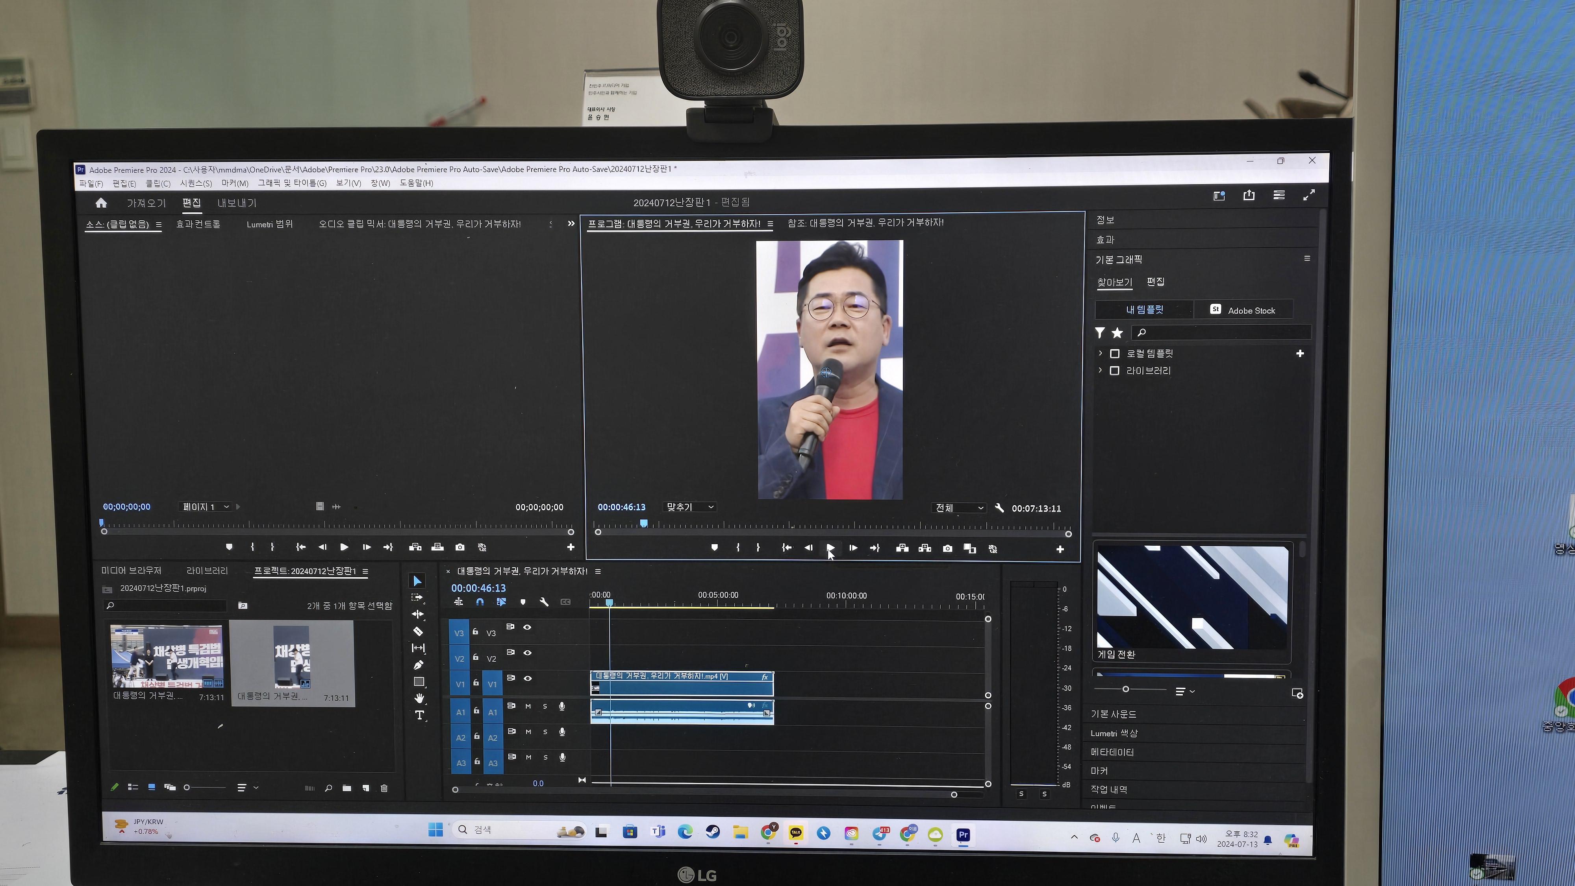This screenshot has height=886, width=1575.
Task: Select the Pen tool in timeline toolbar
Action: pyautogui.click(x=419, y=665)
